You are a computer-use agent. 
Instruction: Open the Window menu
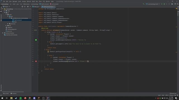tap(48, 1)
